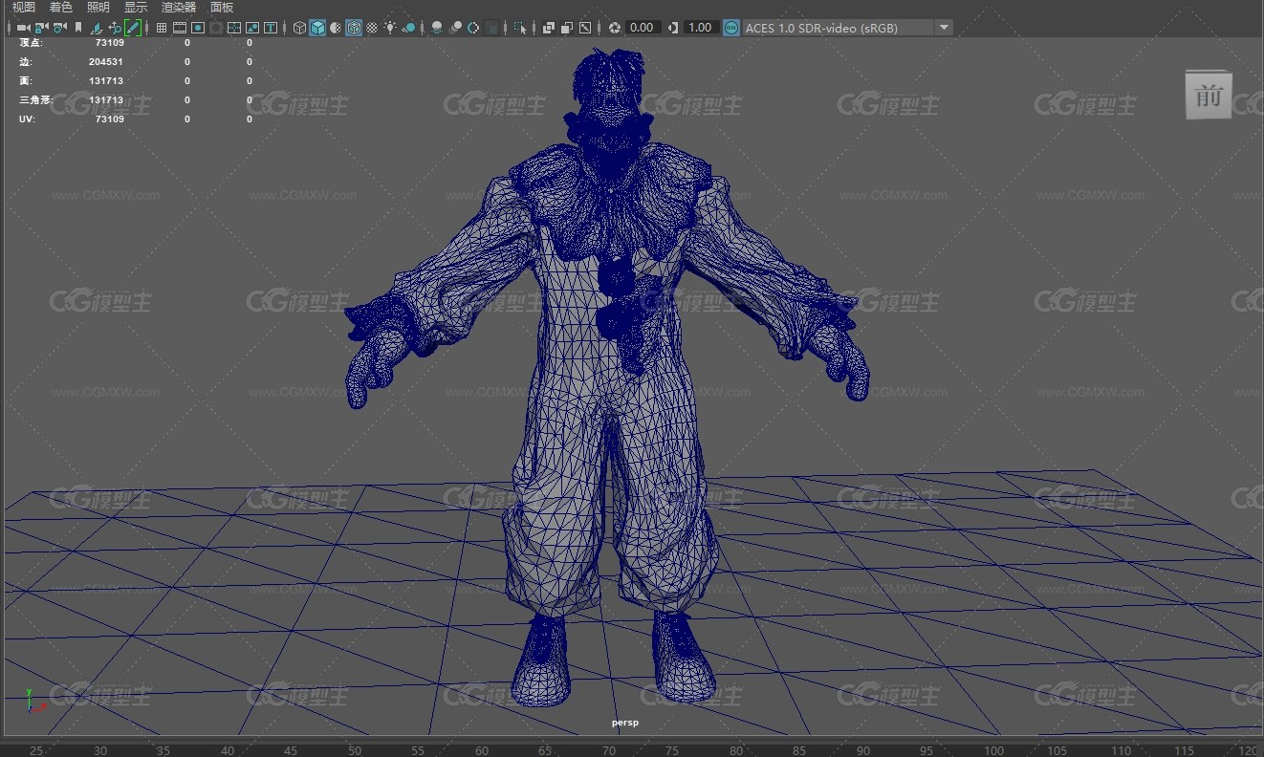Click the Isolate Select icon
Image resolution: width=1264 pixels, height=757 pixels.
(x=520, y=28)
